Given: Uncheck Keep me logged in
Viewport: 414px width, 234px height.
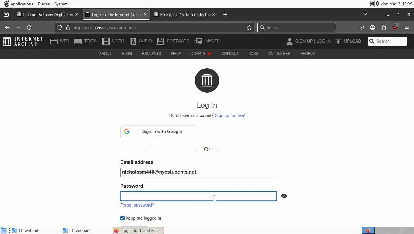Looking at the screenshot, I should [122, 218].
